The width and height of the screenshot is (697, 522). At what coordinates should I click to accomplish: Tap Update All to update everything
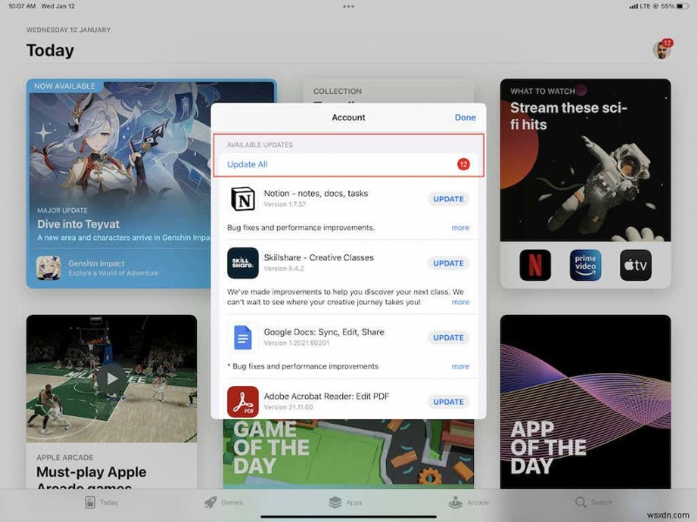pyautogui.click(x=247, y=164)
